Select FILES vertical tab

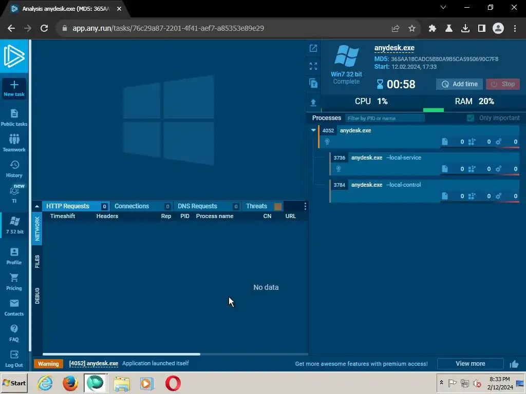pyautogui.click(x=37, y=261)
